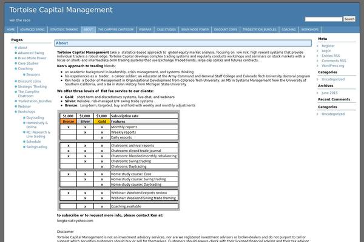Open the HOME navigation tab
Screen dimensions: 364x242
tap(11, 30)
